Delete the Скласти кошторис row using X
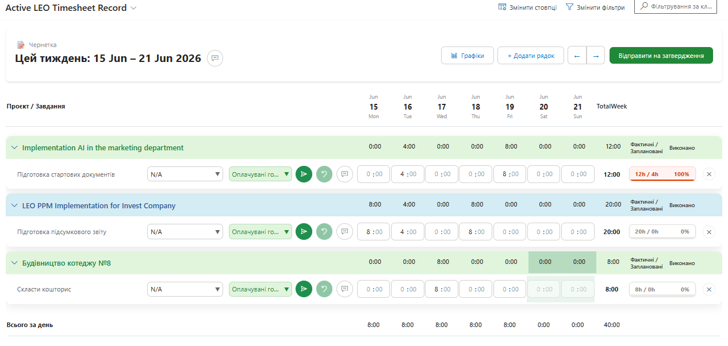The image size is (728, 346). pyautogui.click(x=708, y=289)
